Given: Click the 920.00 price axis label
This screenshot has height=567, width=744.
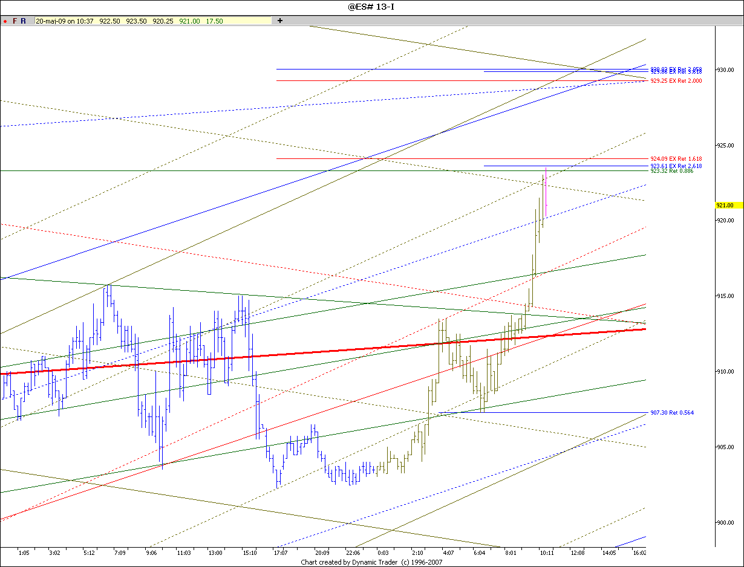Looking at the screenshot, I should click(725, 221).
